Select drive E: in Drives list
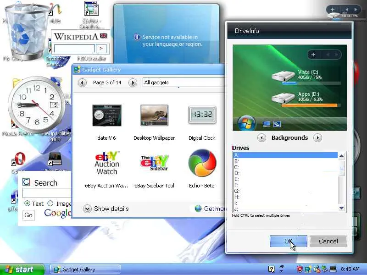This screenshot has height=275, width=367. [x=285, y=179]
